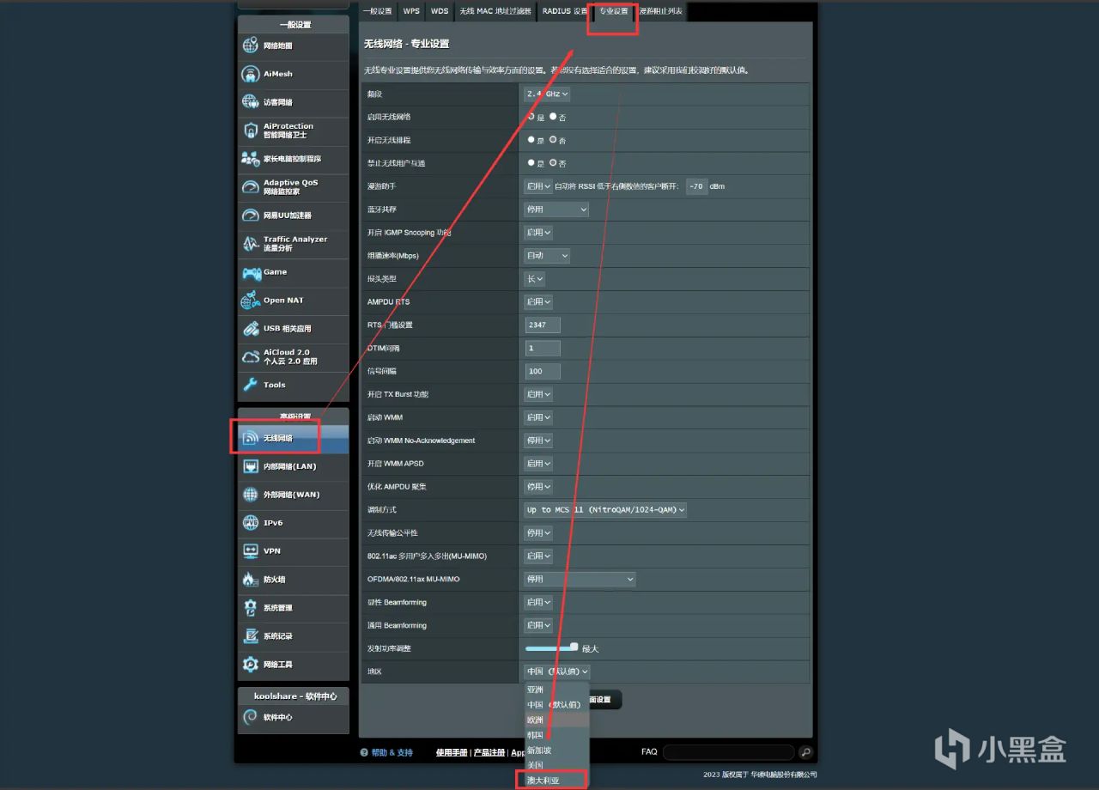Select 否 for 启用无线网络
The width and height of the screenshot is (1099, 790).
(x=553, y=116)
